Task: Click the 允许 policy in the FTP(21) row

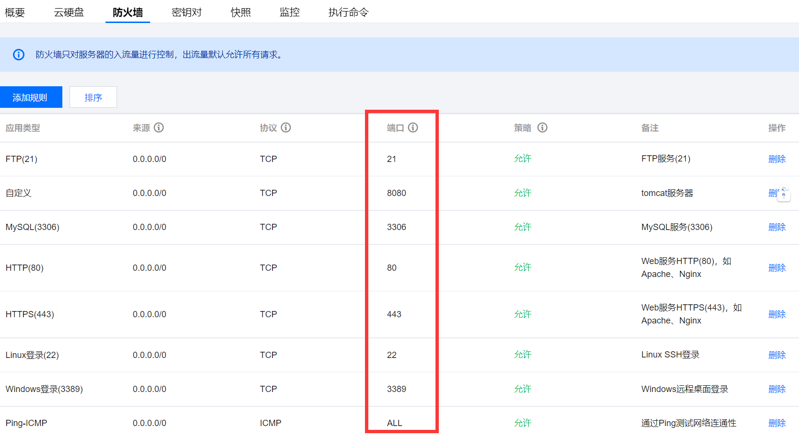Action: (523, 159)
